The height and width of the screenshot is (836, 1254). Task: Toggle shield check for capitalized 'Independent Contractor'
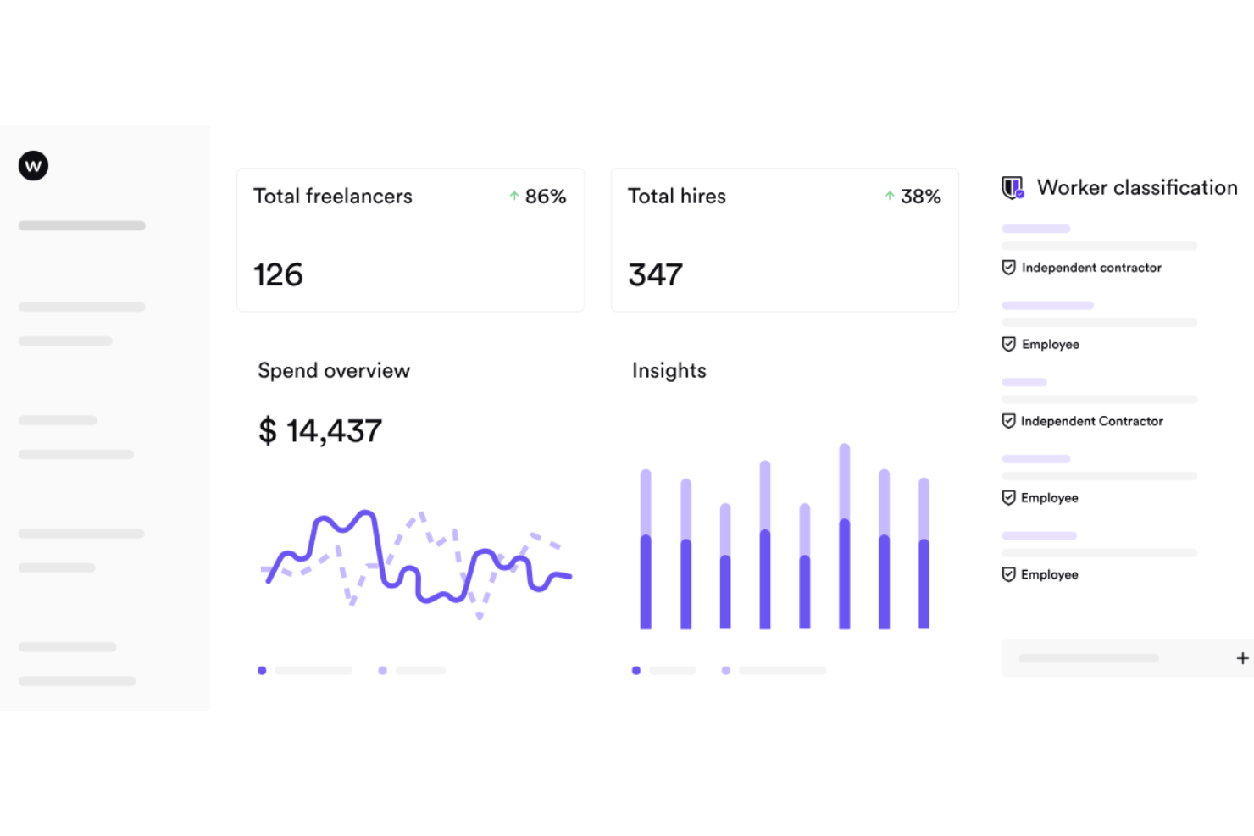1008,421
